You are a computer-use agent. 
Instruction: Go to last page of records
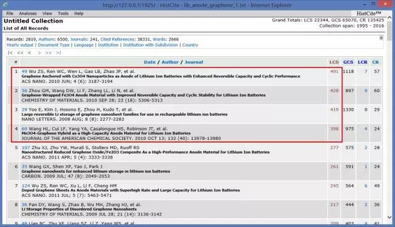click(58, 52)
